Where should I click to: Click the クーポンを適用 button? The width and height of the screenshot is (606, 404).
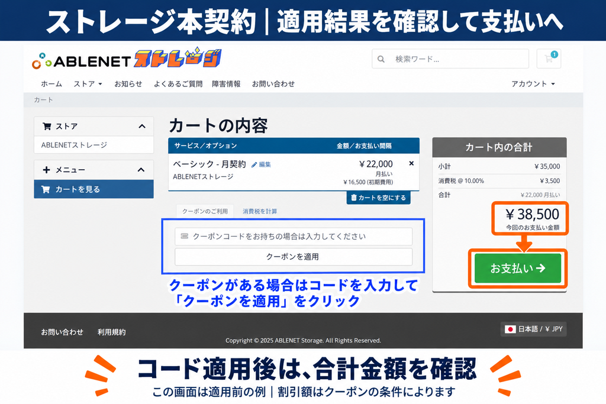coord(294,257)
